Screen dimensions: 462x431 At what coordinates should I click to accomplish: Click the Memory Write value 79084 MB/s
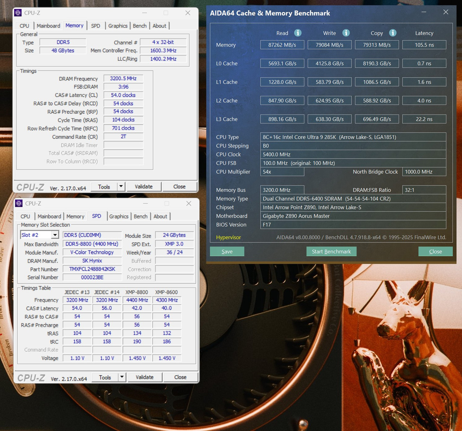[329, 45]
